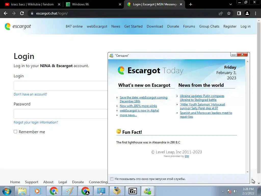Screen dimensions: 261x196
Task: Click the escargot logo in site header
Action: (x=18, y=26)
